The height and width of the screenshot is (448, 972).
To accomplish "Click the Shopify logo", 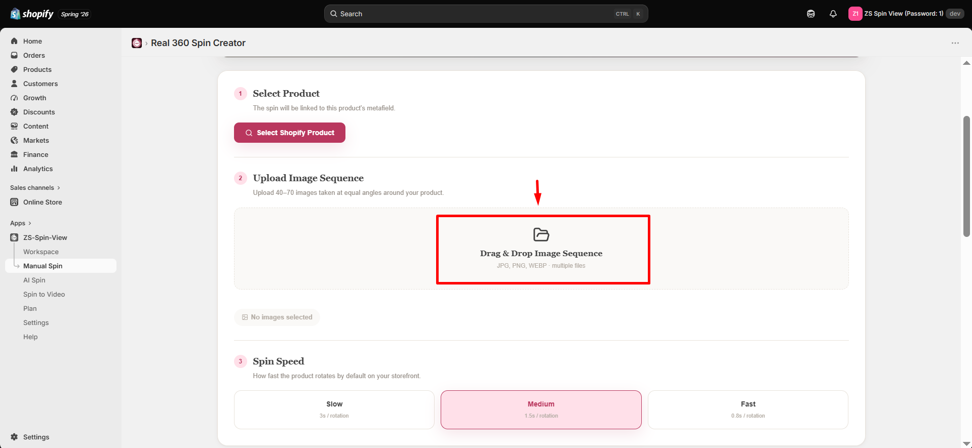I will pos(32,14).
